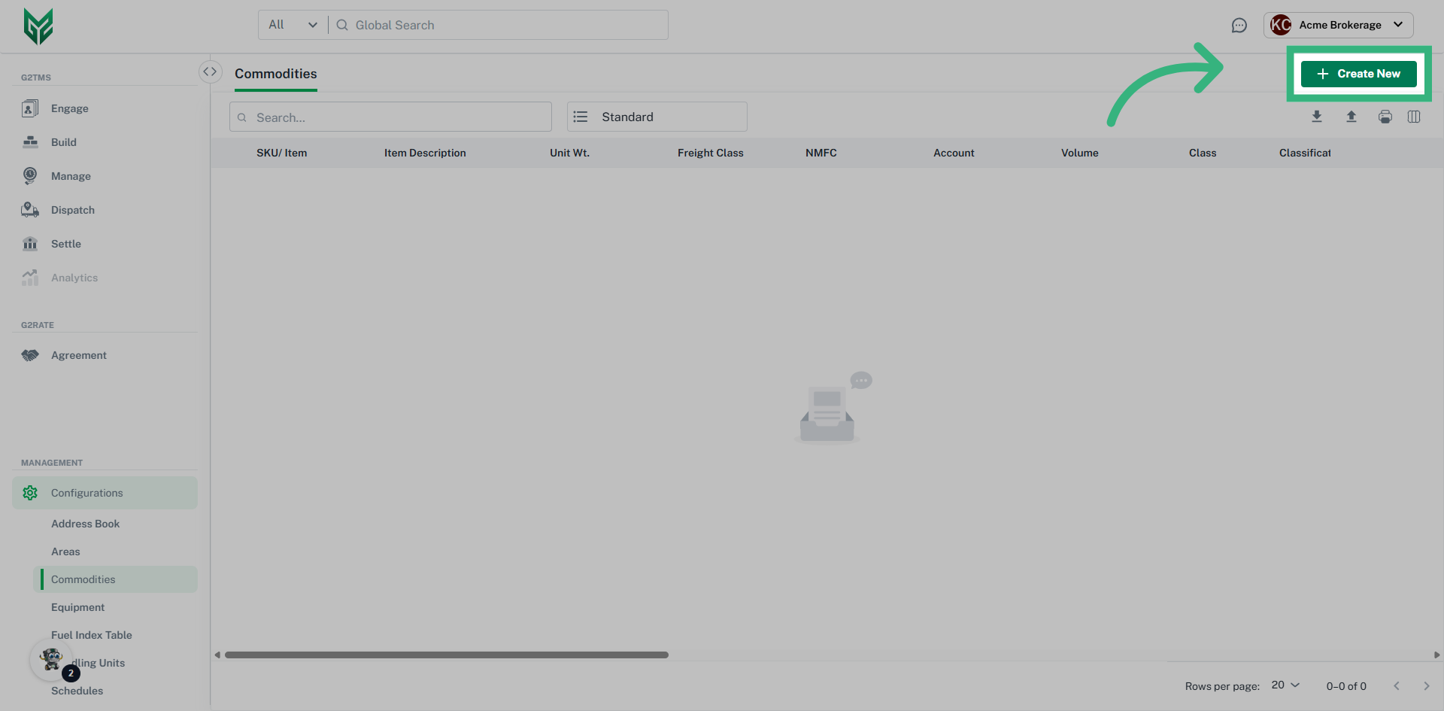Click the Classification column header
Screen dimensions: 1444x711
tap(1305, 153)
